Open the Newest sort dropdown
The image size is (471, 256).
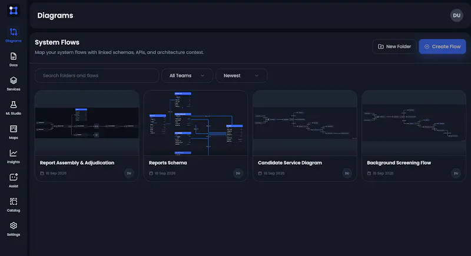pyautogui.click(x=241, y=76)
